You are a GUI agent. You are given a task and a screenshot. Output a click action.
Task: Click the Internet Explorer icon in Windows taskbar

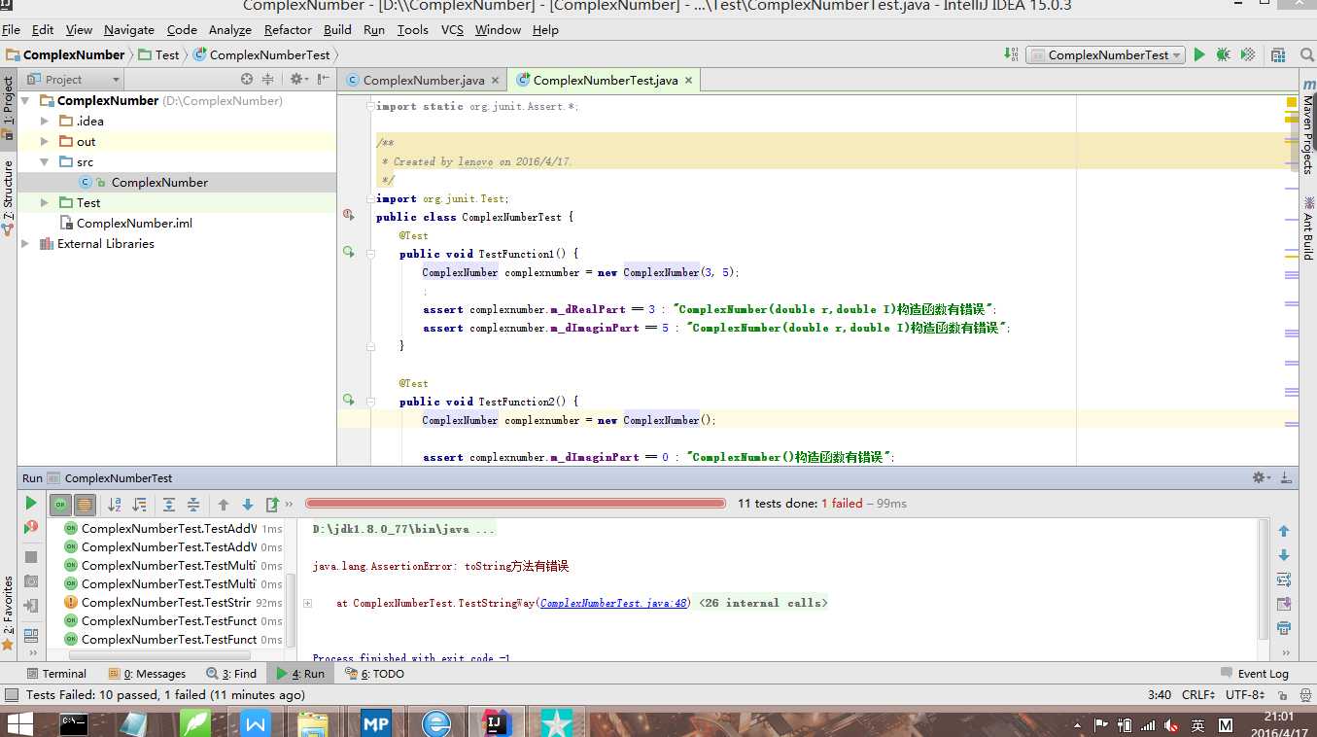(x=436, y=723)
